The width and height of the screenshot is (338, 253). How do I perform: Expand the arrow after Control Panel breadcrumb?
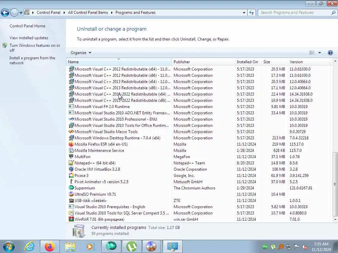64,13
